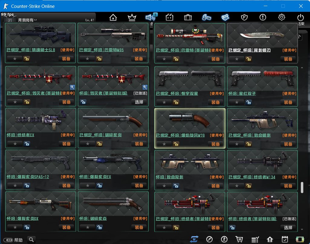310x244 pixels.
Task: Open the 巴雷特M95 item name link
Action: pyautogui.click(x=101, y=50)
